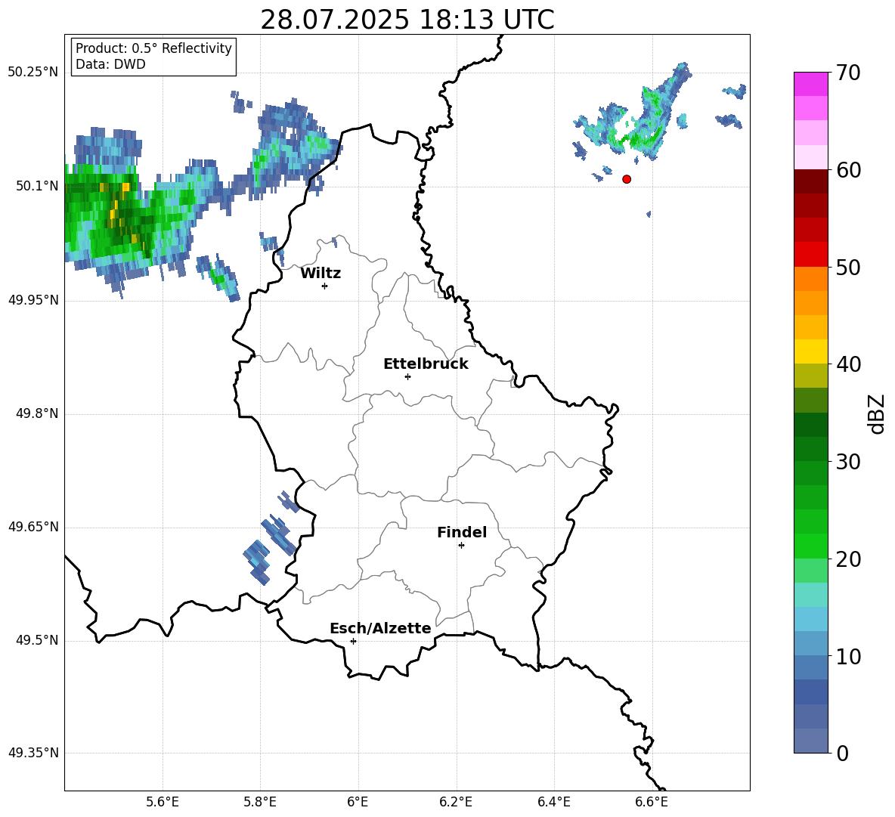Click the 30 label on the colorbar
895x817 pixels.
click(848, 462)
